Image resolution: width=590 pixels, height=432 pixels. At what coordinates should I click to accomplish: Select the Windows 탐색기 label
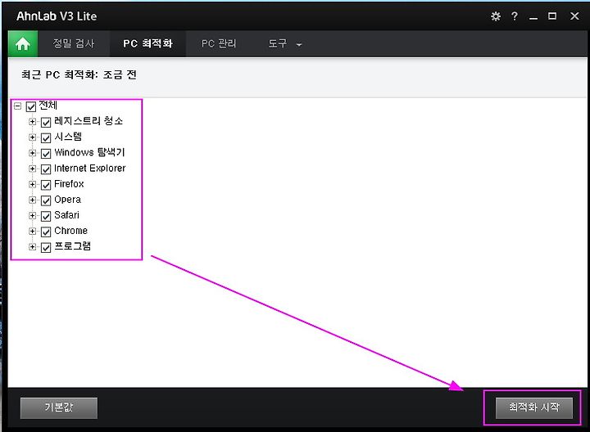(89, 152)
